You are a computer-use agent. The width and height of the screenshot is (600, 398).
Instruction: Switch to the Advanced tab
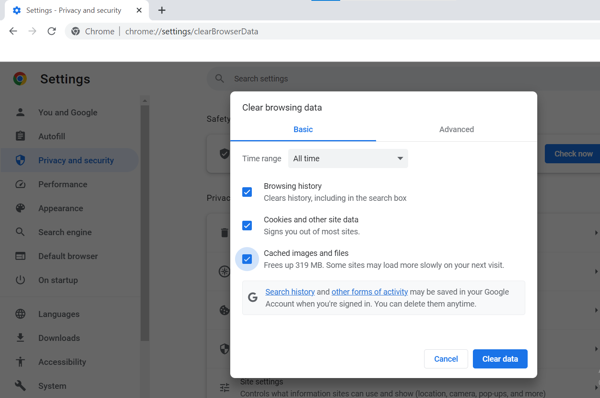[456, 129]
